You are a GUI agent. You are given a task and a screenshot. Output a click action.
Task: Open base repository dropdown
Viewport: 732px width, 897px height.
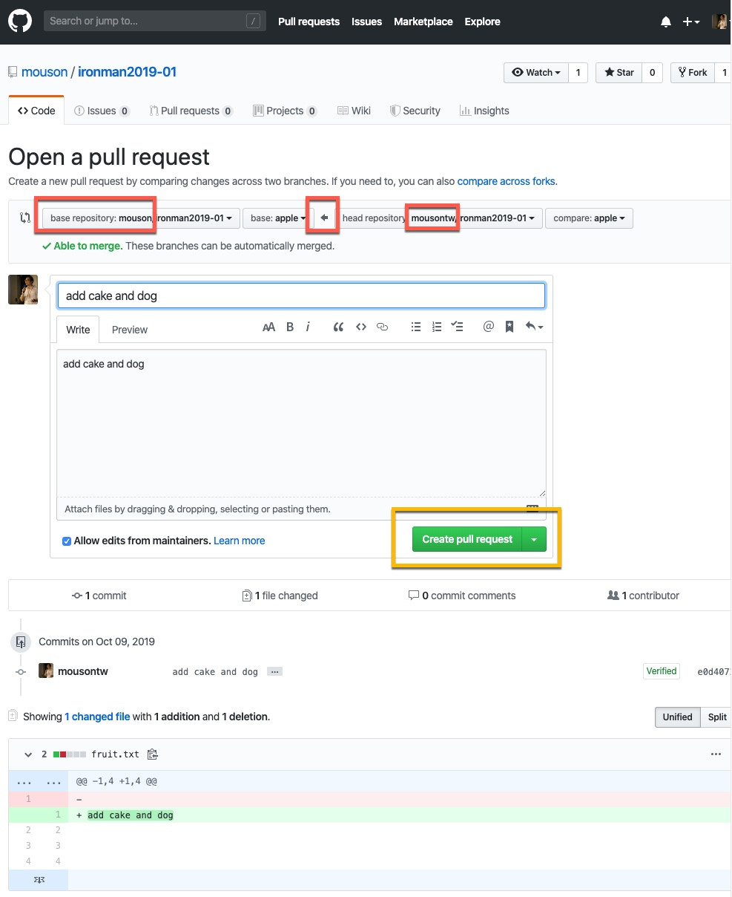(x=141, y=218)
